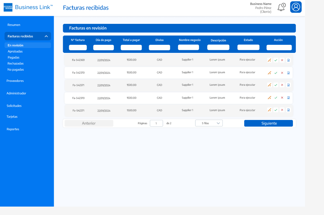Approve invoice Fa-542369 with the green checkmark
324x215 pixels.
tap(276, 60)
